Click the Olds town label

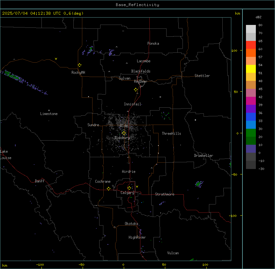(124, 126)
